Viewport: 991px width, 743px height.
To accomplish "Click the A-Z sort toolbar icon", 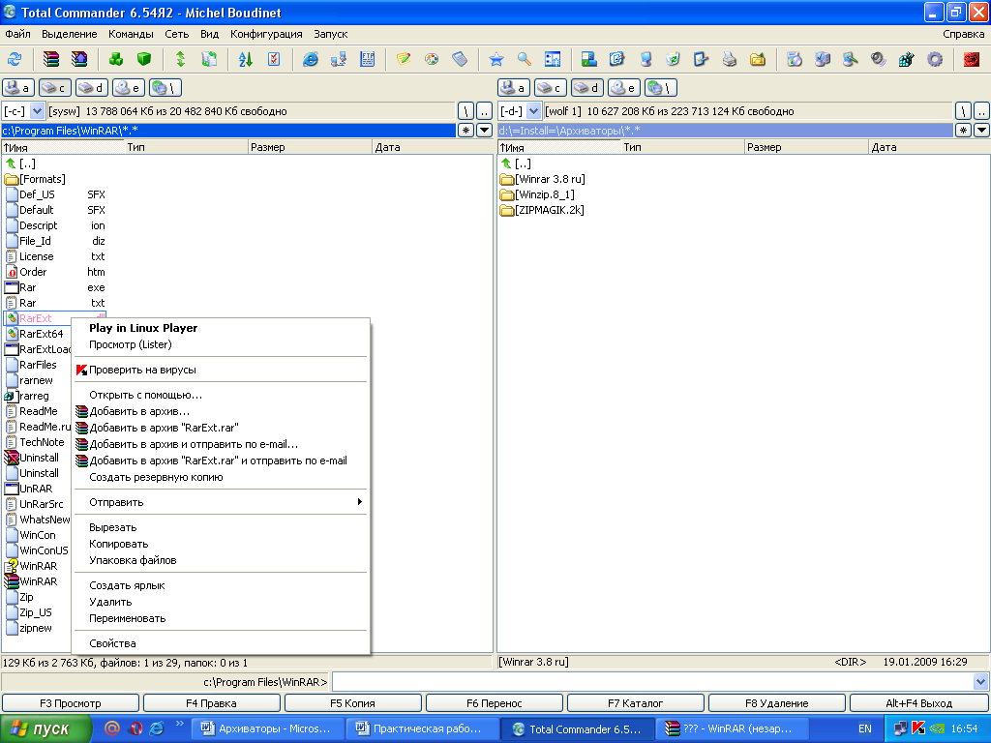I will [246, 59].
